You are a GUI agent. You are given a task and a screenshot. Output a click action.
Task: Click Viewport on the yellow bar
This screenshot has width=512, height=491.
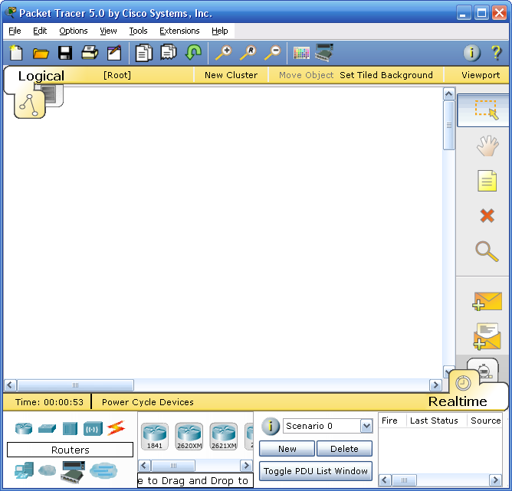pyautogui.click(x=481, y=75)
